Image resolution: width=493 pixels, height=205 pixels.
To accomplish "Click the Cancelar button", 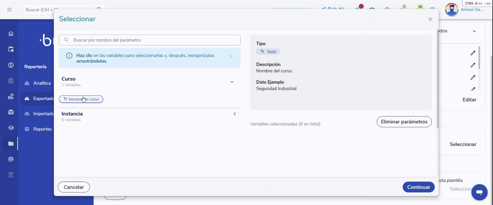I will pos(73,187).
